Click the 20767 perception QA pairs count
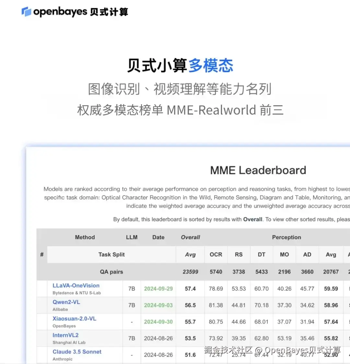The width and height of the screenshot is (350, 364). pos(331,272)
